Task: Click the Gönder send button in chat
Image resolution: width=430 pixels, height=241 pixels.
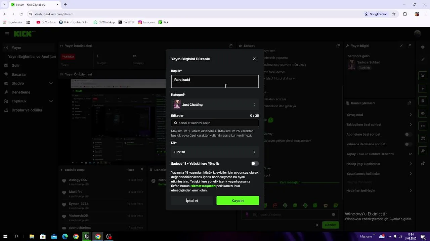Action: (330, 225)
